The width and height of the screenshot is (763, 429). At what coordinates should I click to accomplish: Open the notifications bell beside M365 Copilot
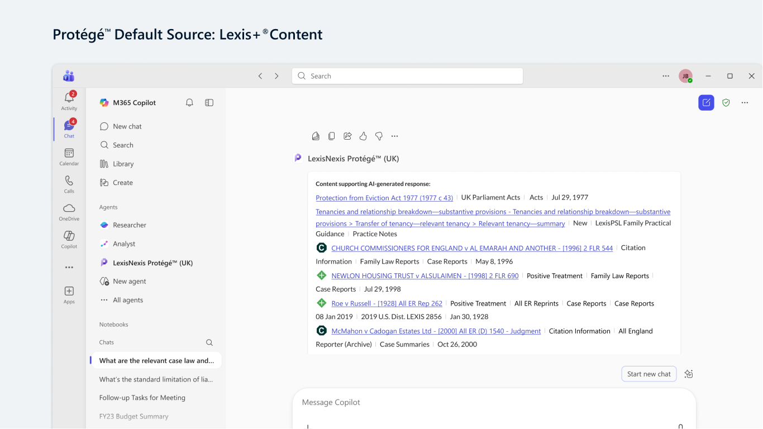click(189, 103)
